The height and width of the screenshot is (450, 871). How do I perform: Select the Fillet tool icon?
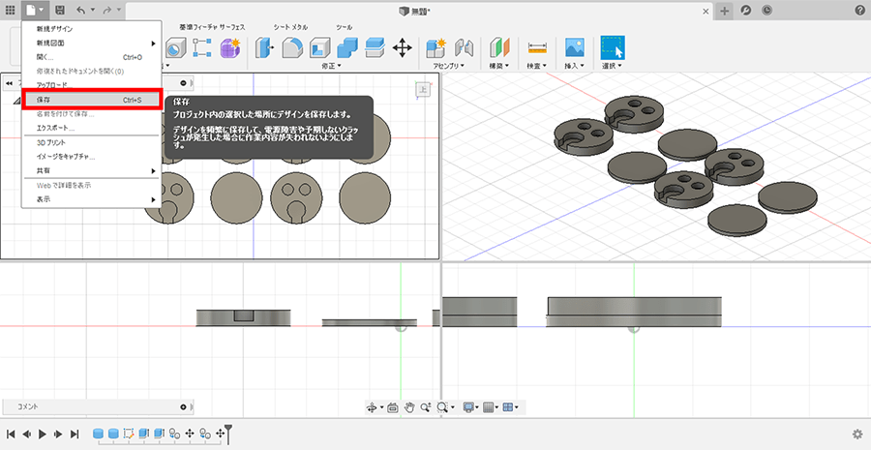pos(291,46)
